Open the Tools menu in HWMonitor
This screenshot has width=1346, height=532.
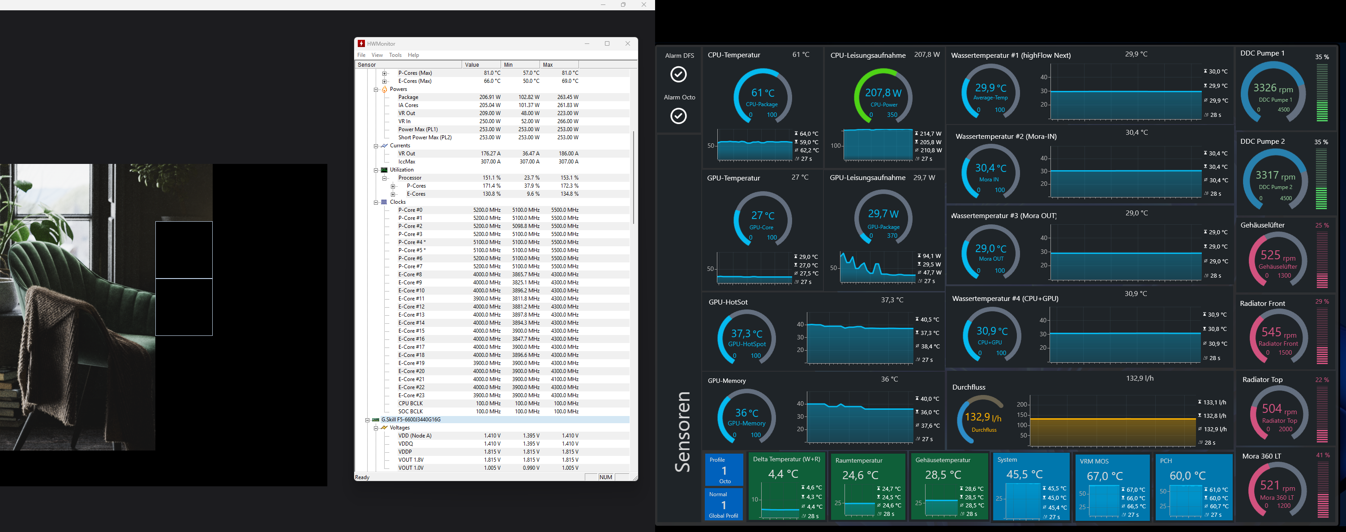tap(395, 56)
